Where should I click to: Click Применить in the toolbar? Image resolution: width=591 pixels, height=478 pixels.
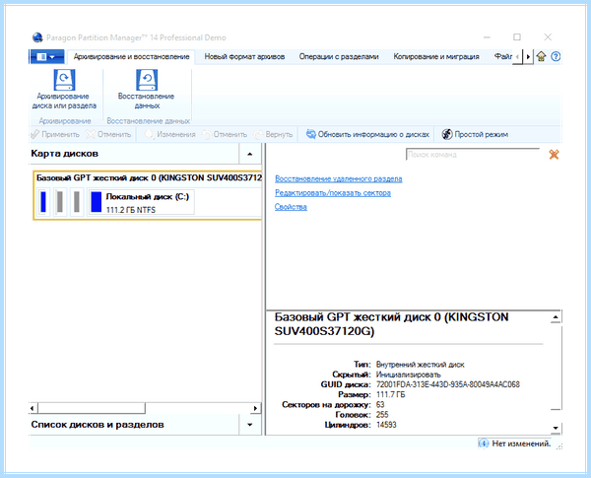(55, 134)
